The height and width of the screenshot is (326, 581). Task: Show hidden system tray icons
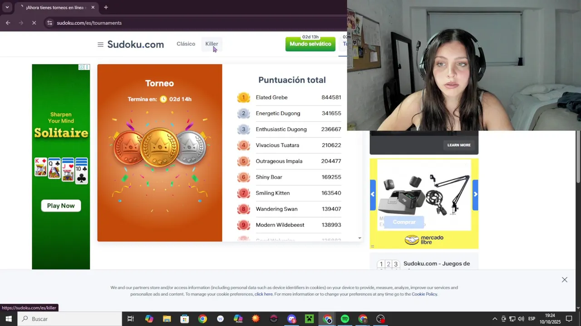point(495,319)
